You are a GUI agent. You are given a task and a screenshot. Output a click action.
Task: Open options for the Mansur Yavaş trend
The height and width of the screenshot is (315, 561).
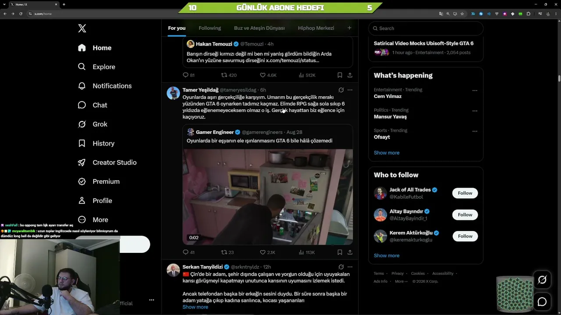[x=475, y=111]
